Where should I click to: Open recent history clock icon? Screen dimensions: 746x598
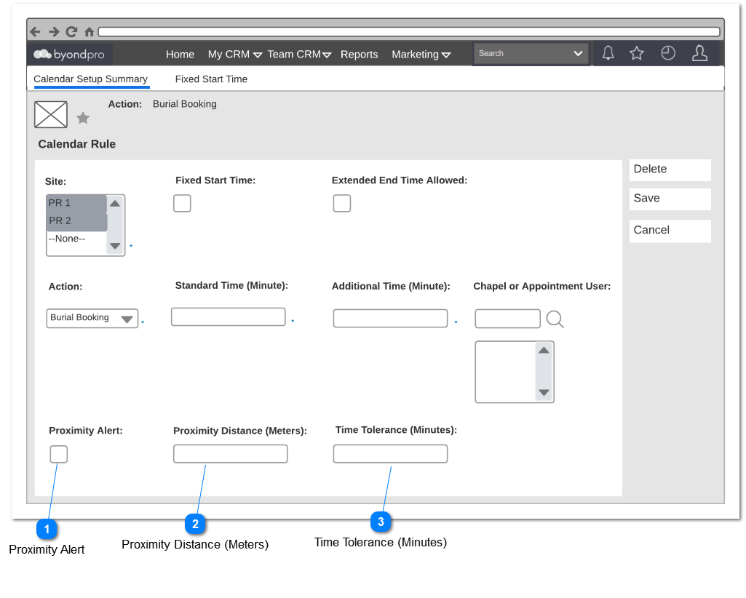pos(668,53)
